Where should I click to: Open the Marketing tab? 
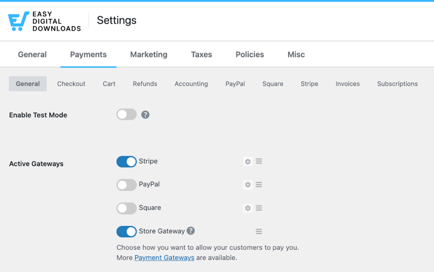(149, 55)
